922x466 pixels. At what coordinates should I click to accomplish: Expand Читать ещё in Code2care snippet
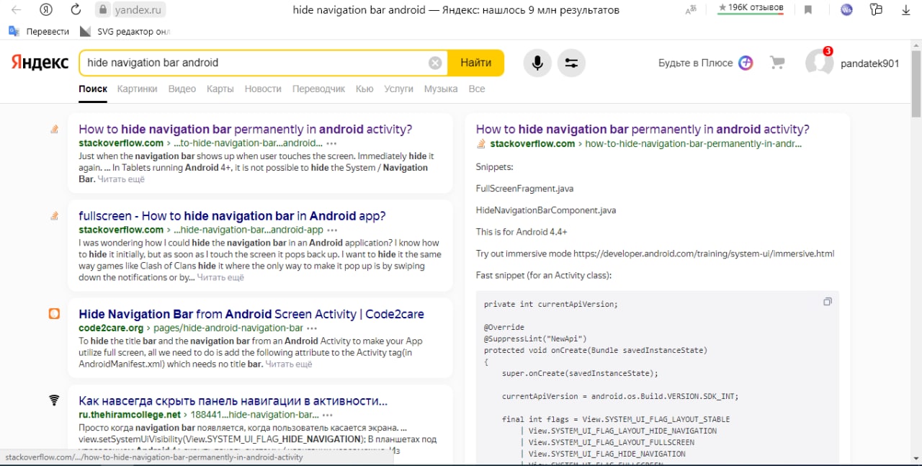tap(289, 364)
